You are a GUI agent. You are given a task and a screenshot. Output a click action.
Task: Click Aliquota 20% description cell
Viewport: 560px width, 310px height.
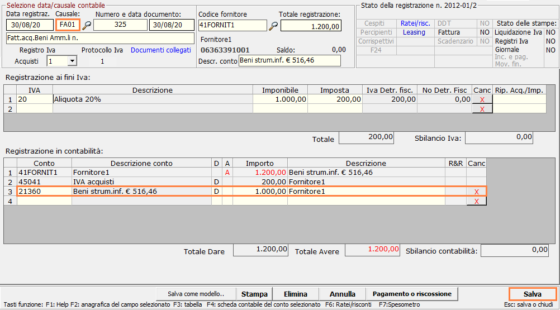[x=153, y=99]
